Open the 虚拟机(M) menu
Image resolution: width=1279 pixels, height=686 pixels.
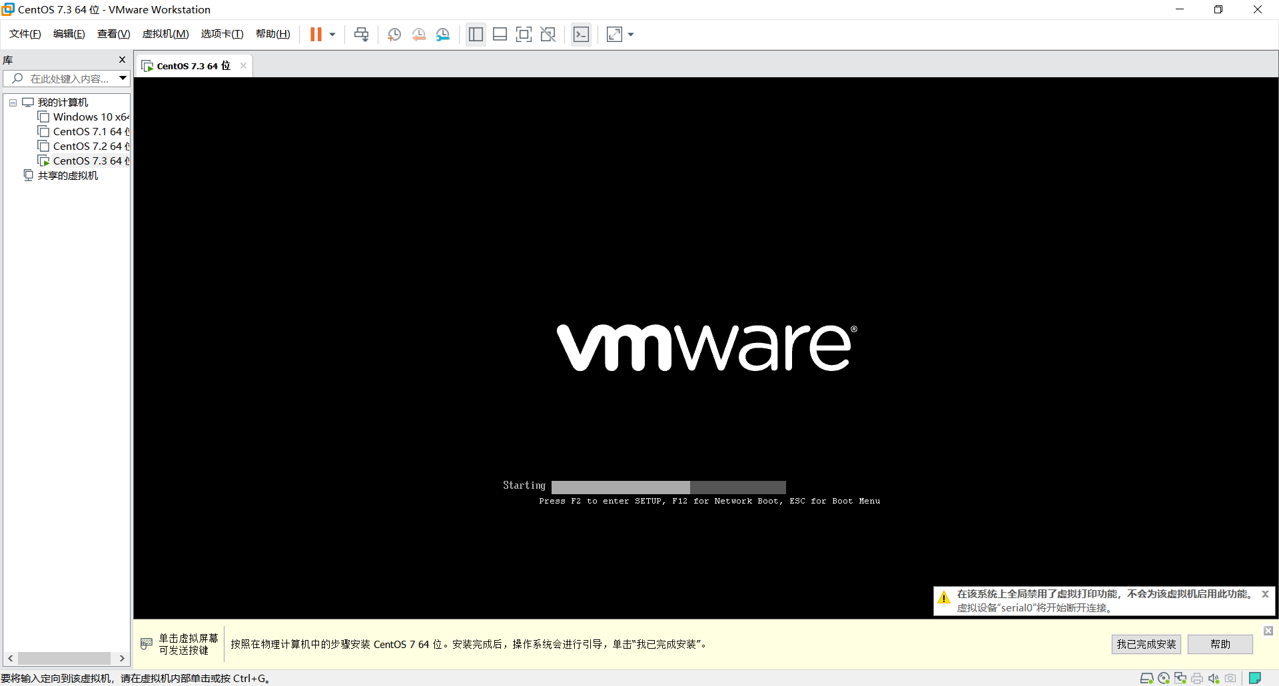(x=166, y=34)
